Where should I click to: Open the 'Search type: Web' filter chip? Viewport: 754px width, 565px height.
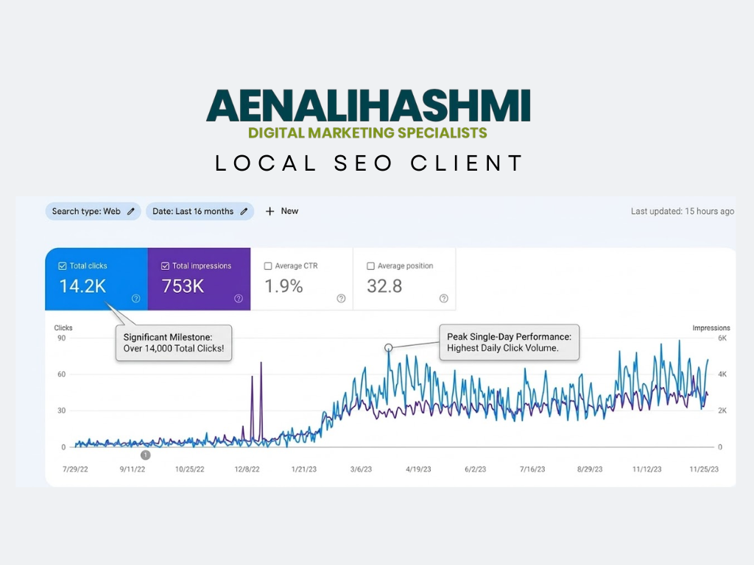click(85, 212)
